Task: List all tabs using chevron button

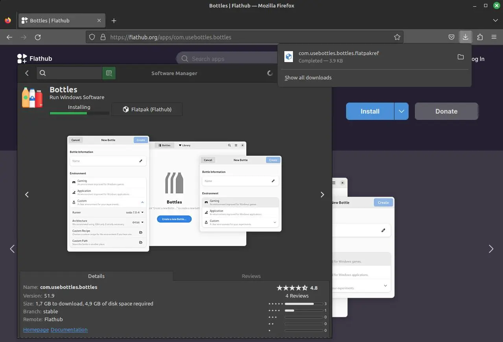Action: point(495,20)
